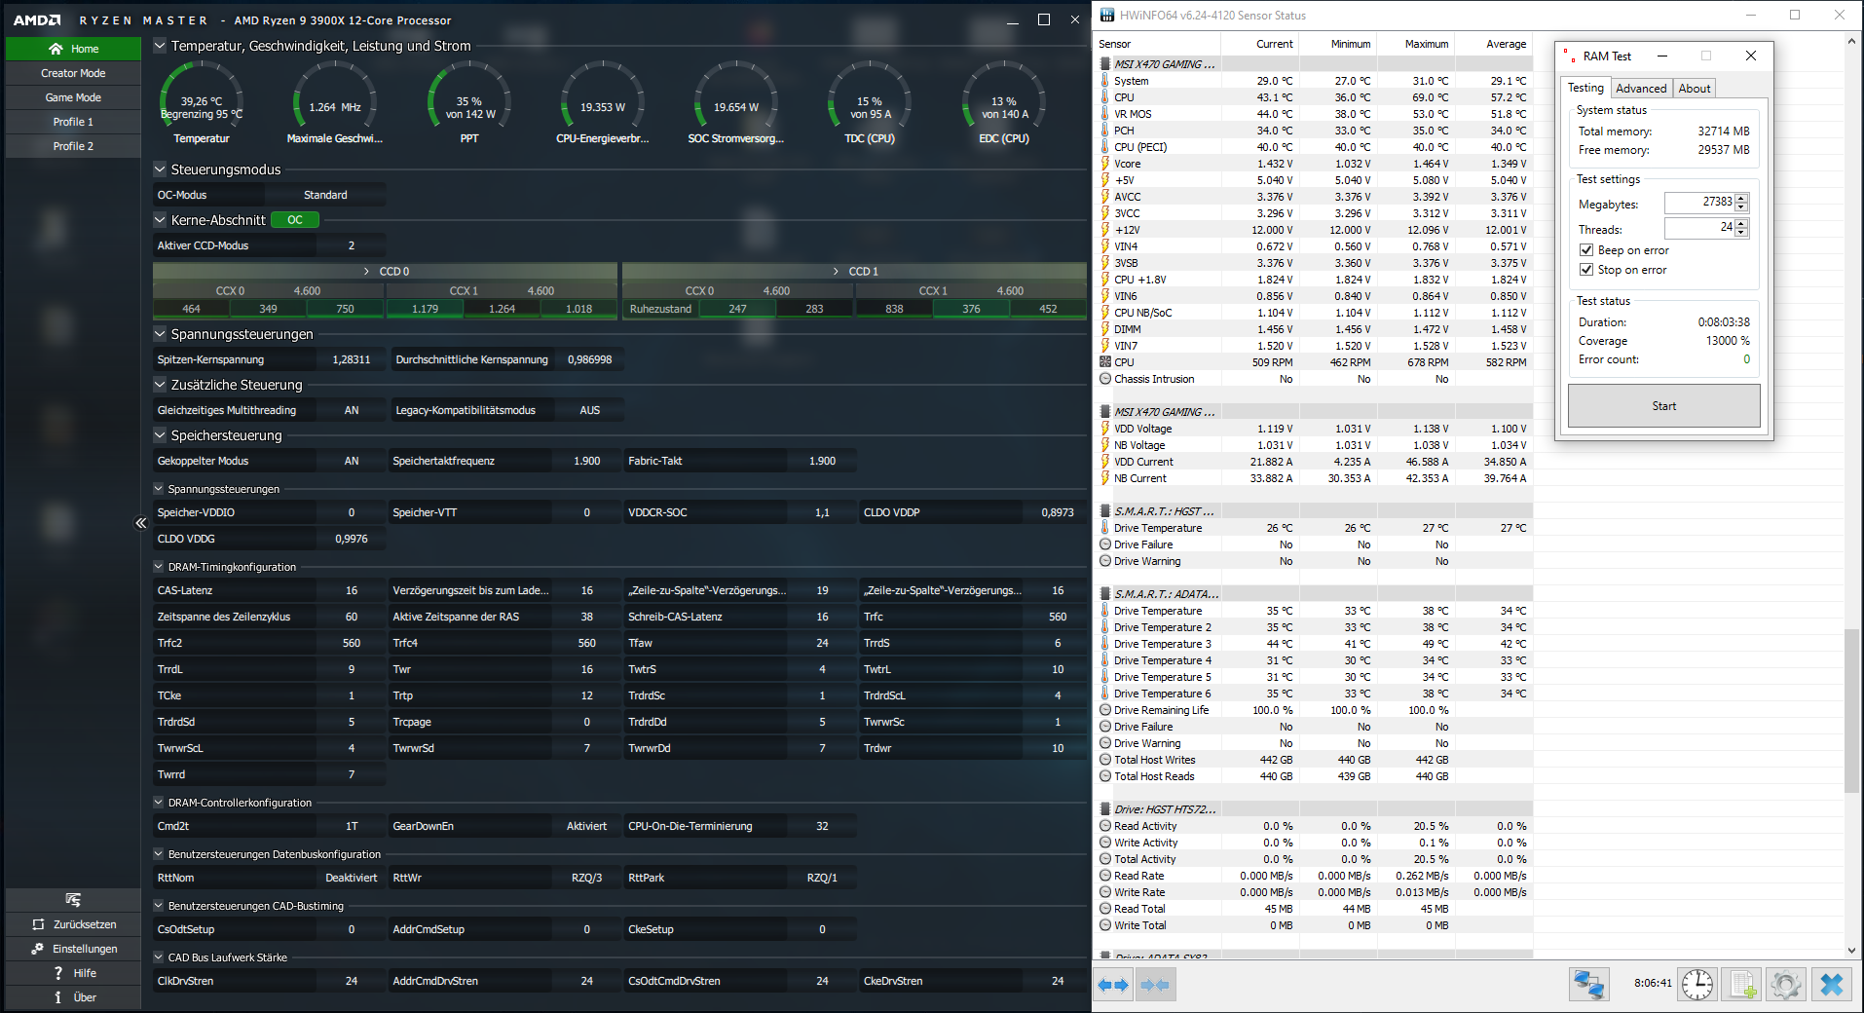The image size is (1864, 1013).
Task: Click the System temperature thermometer icon in HWiNFO
Action: click(x=1105, y=81)
